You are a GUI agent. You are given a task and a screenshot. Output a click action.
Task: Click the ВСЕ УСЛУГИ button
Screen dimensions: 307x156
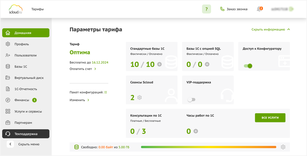point(270,118)
